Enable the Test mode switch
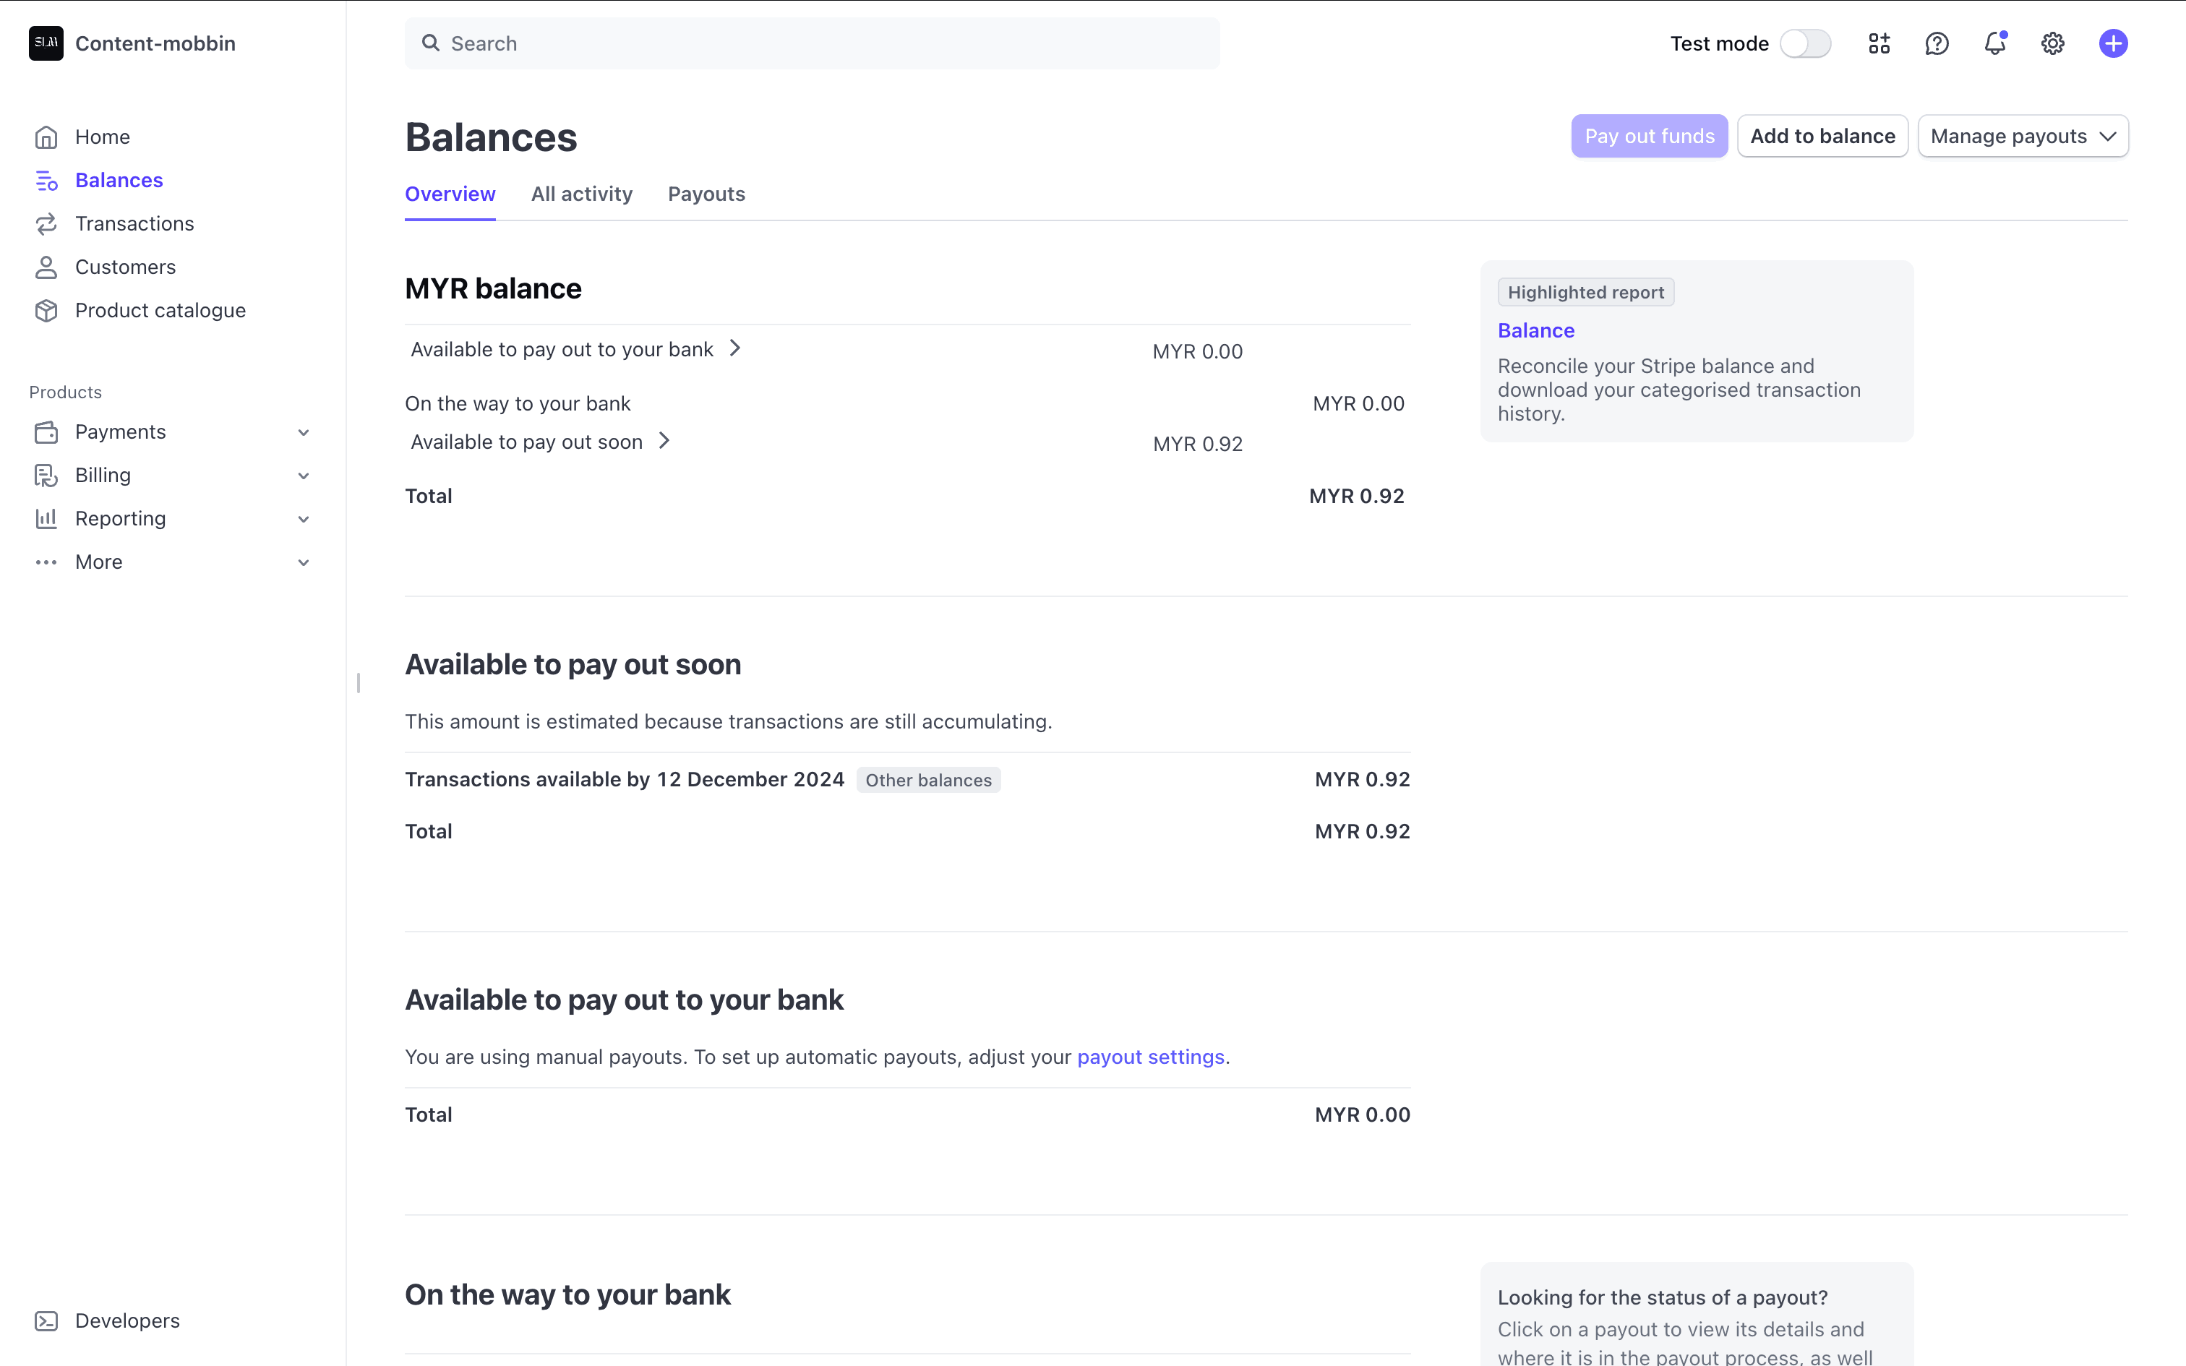Image resolution: width=2186 pixels, height=1366 pixels. pyautogui.click(x=1805, y=43)
